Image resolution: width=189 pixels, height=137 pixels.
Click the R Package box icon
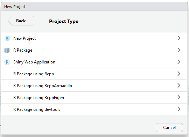(x=7, y=50)
